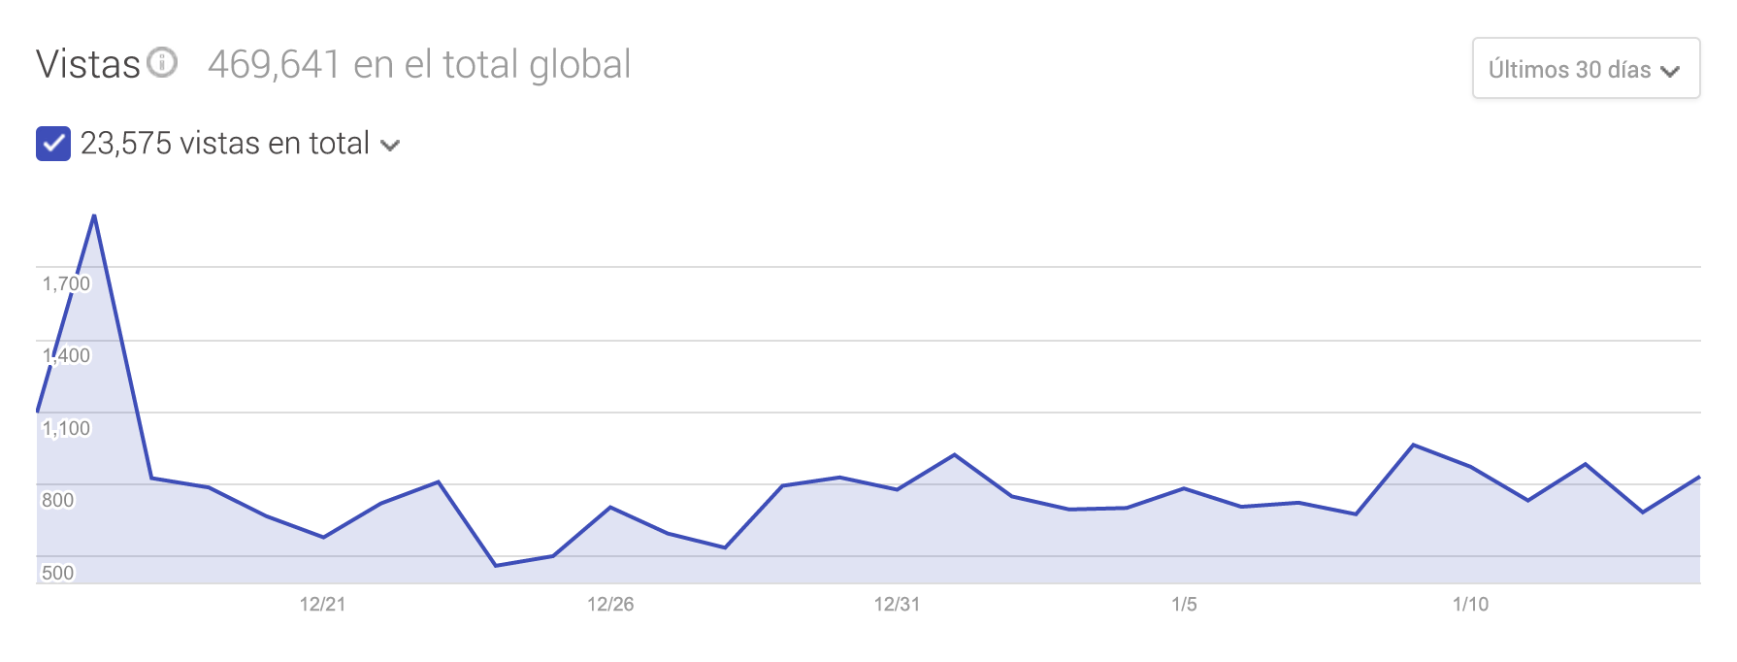Click the arrow inside Últimos 30 días box
Viewport: 1737px width, 662px height.
(1670, 71)
